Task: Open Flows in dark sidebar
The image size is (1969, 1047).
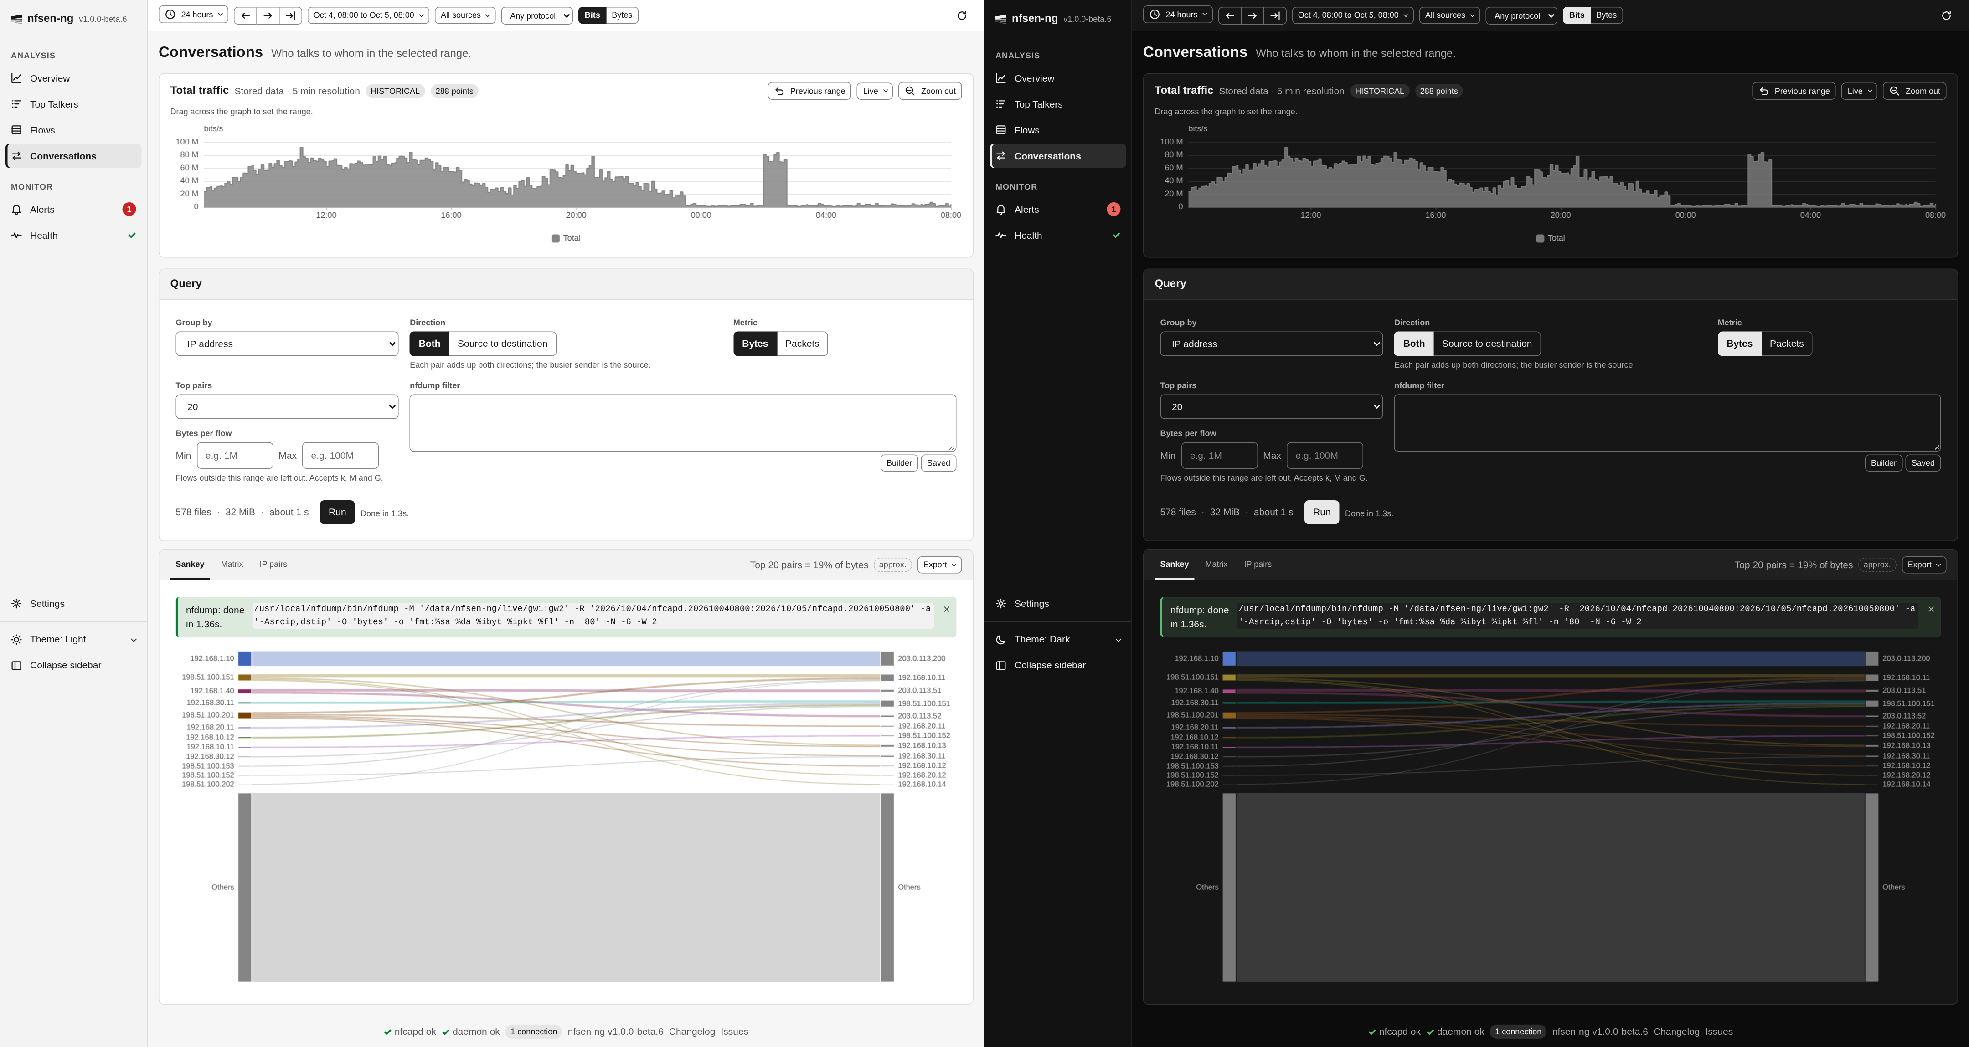Action: pyautogui.click(x=1058, y=130)
